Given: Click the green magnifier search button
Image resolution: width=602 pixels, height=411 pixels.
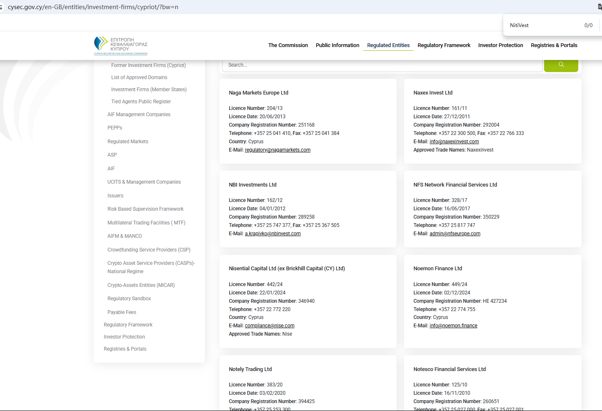Looking at the screenshot, I should coord(561,65).
